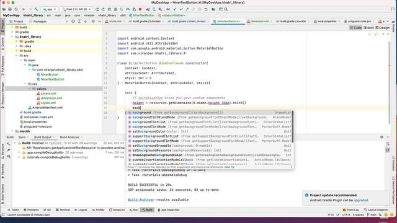397x223 pixels.
Task: Click the soft-wrap icon in build output
Action: (x=388, y=144)
